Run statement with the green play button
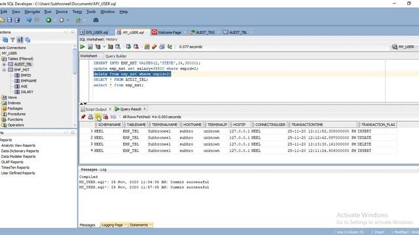Viewport: 419px width, 235px height. click(x=82, y=47)
